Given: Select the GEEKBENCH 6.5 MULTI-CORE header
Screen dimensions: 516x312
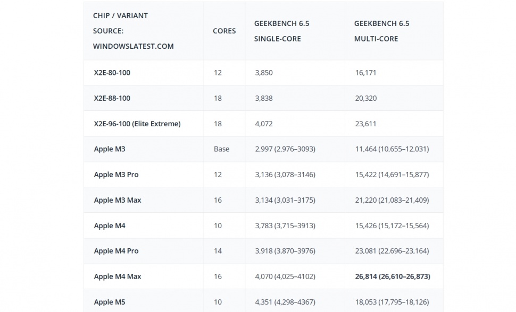Looking at the screenshot, I should 380,31.
